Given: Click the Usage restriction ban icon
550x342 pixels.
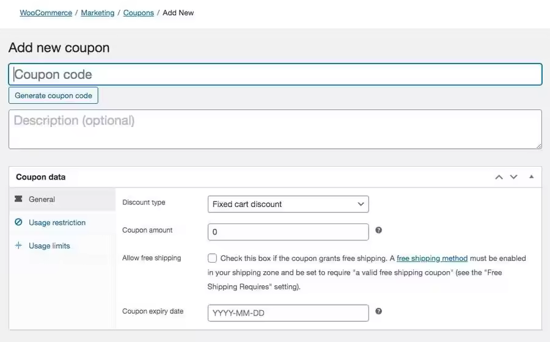Looking at the screenshot, I should pos(18,222).
